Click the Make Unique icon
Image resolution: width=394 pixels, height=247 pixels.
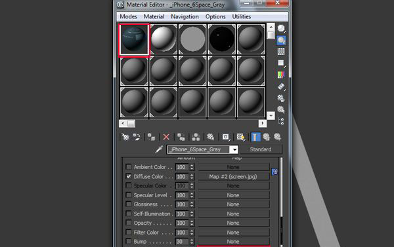196,137
